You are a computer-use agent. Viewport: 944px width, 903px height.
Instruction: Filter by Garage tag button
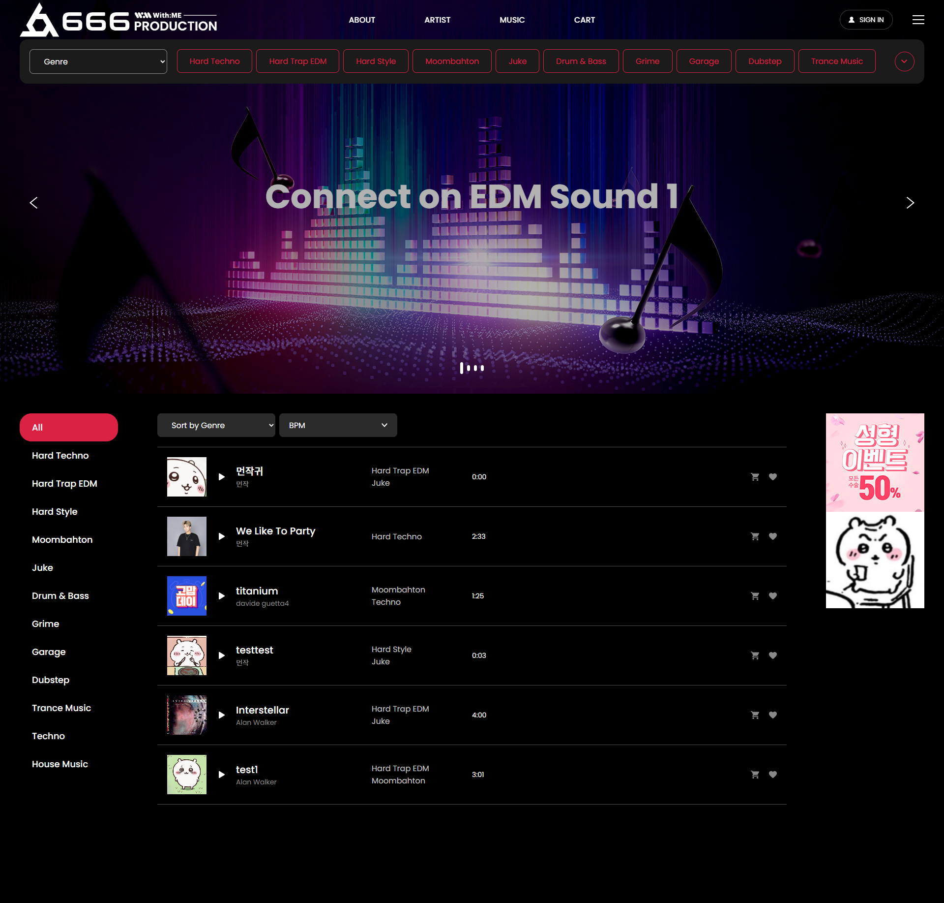click(704, 61)
